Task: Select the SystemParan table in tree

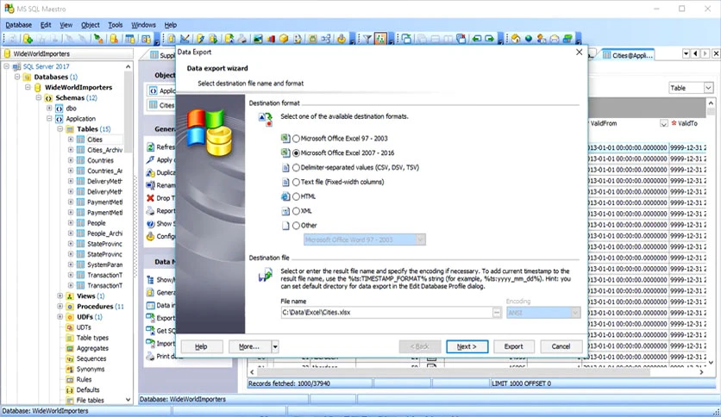Action: 105,265
